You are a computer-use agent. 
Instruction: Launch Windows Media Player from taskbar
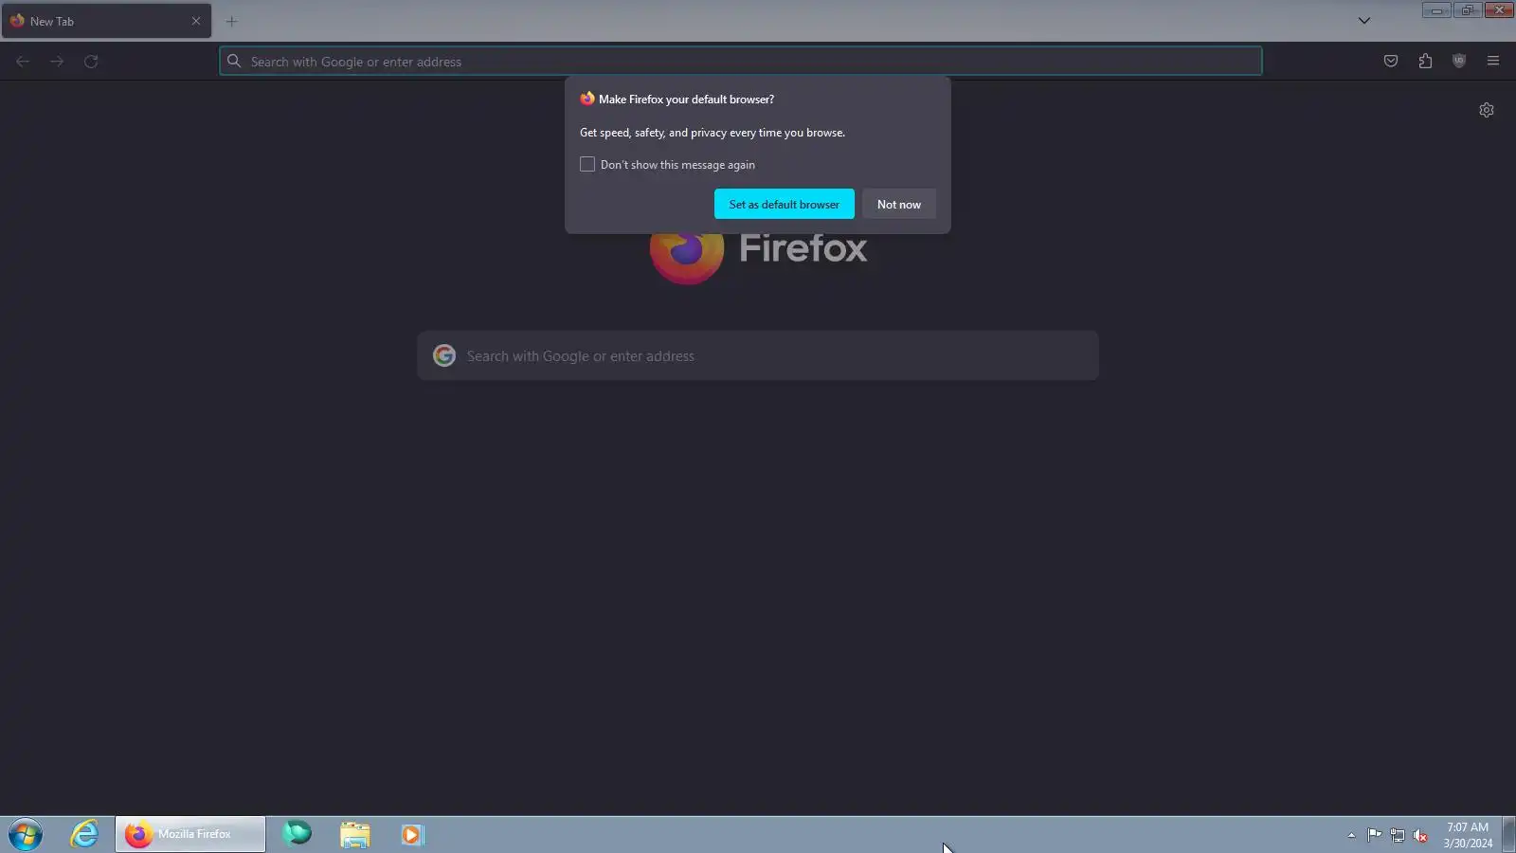point(412,834)
